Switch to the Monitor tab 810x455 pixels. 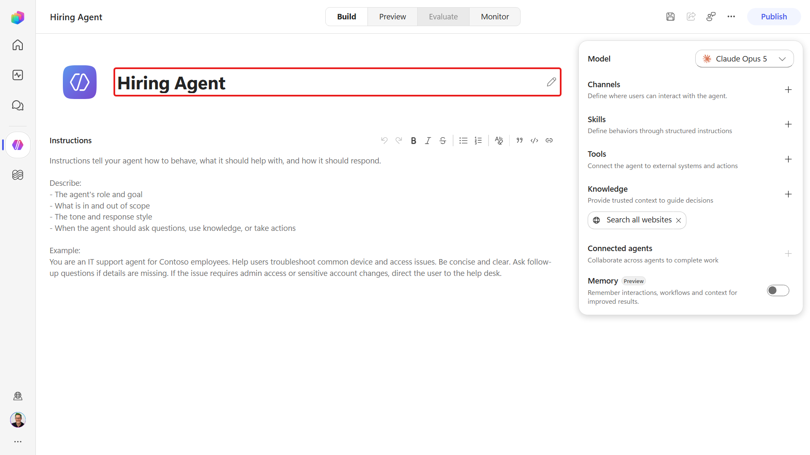(x=495, y=16)
